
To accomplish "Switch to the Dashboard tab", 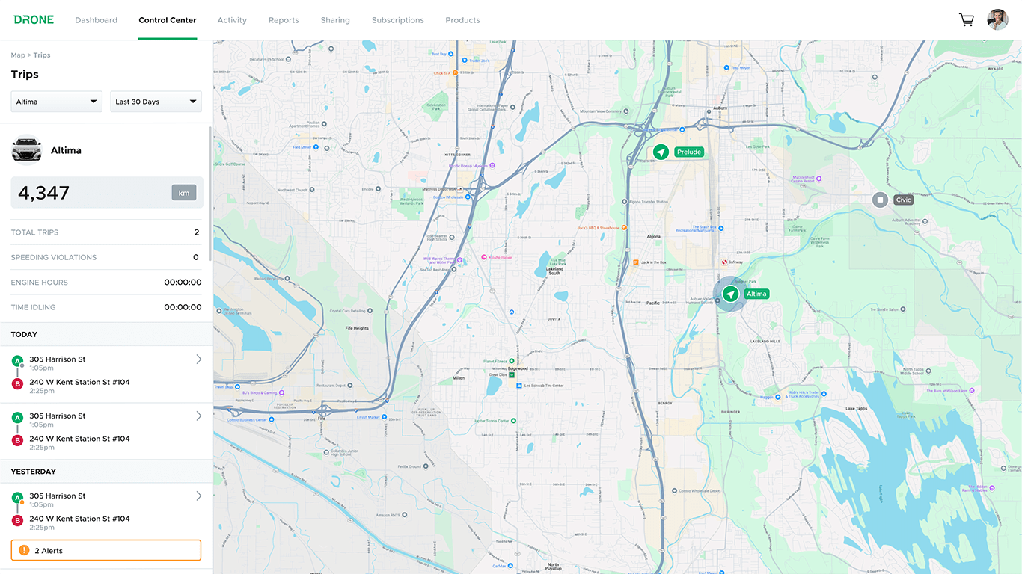I will (96, 20).
